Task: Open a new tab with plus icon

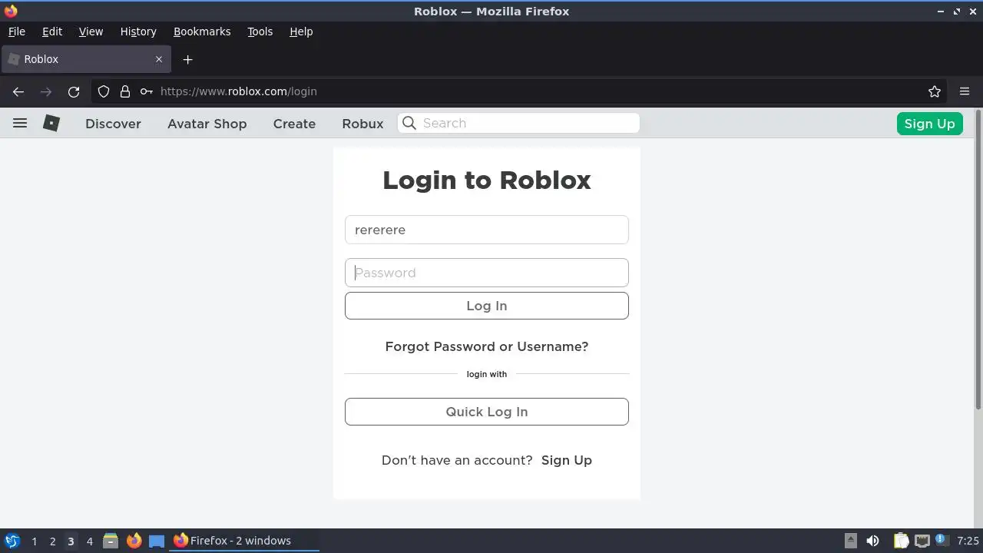Action: (187, 59)
